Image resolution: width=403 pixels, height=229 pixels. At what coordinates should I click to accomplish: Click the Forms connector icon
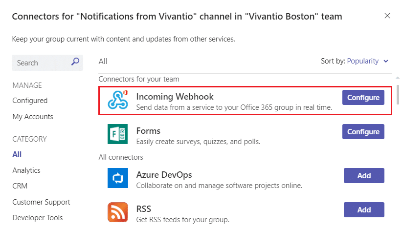[118, 134]
